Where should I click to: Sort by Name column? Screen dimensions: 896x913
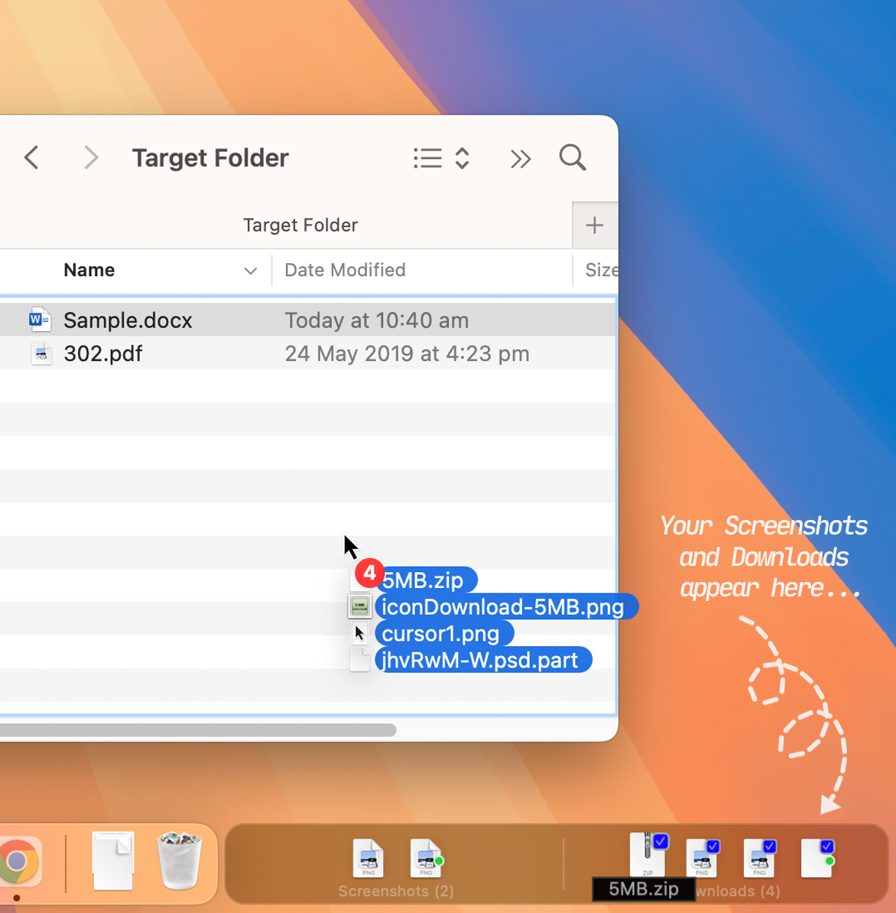pyautogui.click(x=89, y=270)
